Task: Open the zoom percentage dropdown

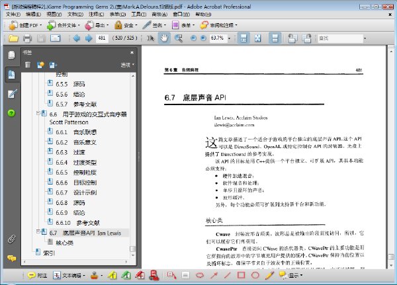Action: pyautogui.click(x=230, y=38)
